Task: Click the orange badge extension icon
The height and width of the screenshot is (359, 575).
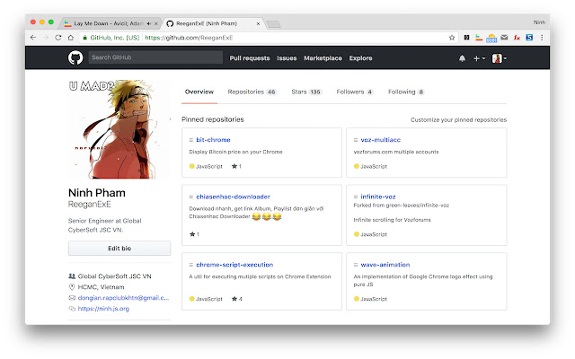Action: tap(491, 38)
